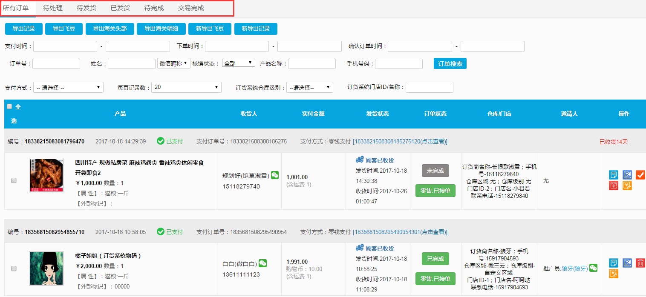Click the 导出海关头部 button
Image resolution: width=646 pixels, height=297 pixels.
[x=110, y=29]
